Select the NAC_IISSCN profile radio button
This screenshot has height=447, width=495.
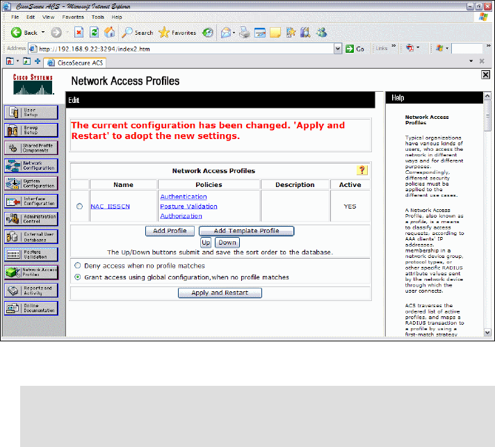[79, 206]
